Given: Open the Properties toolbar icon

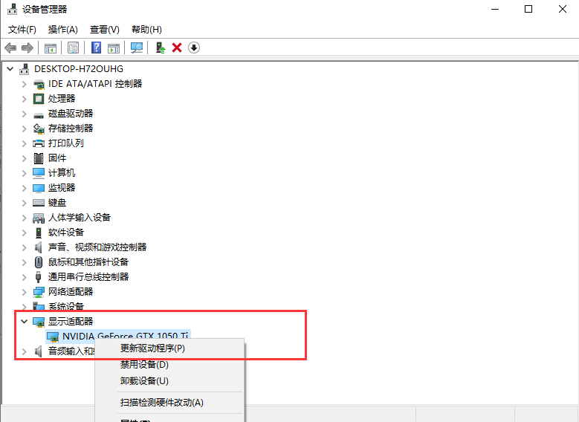Looking at the screenshot, I should 74,48.
